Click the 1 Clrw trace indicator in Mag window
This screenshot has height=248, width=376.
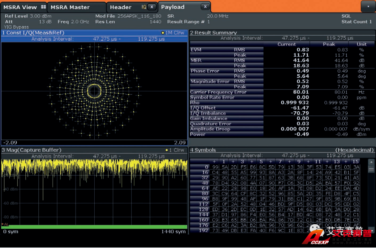click(x=174, y=150)
